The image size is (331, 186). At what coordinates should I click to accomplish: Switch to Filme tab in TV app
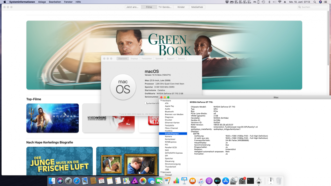tap(149, 7)
